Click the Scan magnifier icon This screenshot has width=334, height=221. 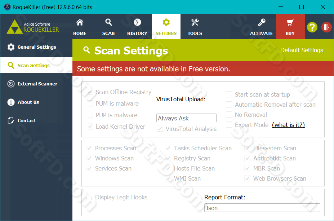pos(108,22)
